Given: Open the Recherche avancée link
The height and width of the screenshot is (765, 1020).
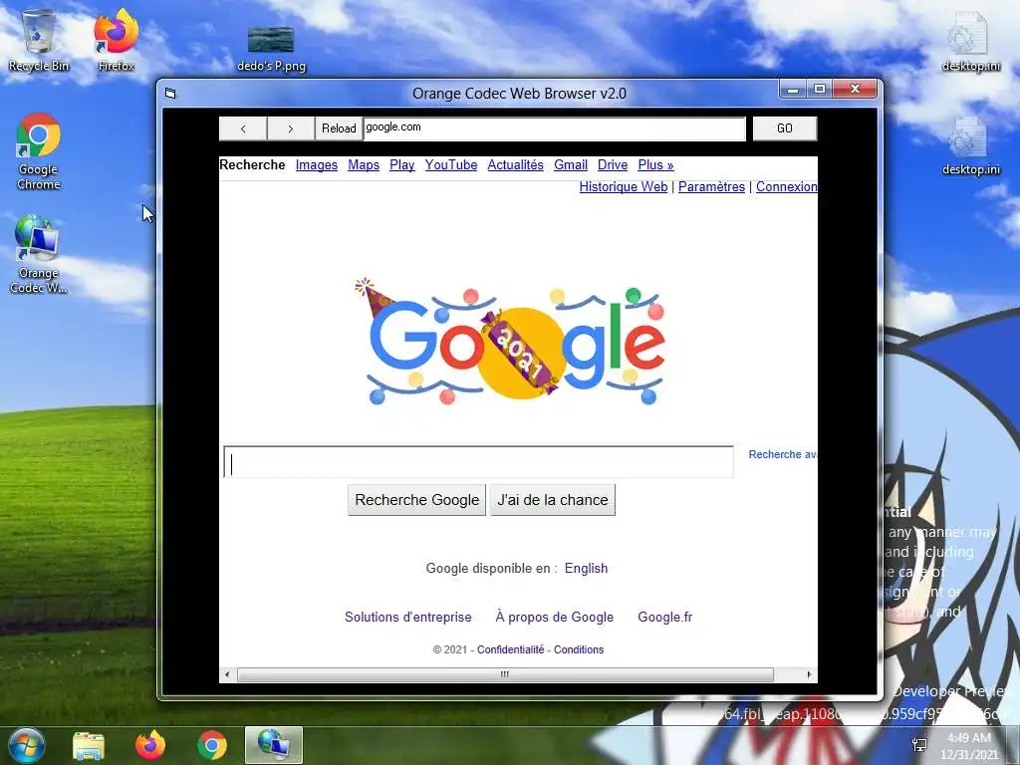Looking at the screenshot, I should click(x=783, y=454).
